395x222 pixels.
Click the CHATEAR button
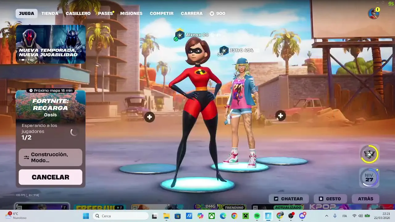click(289, 199)
